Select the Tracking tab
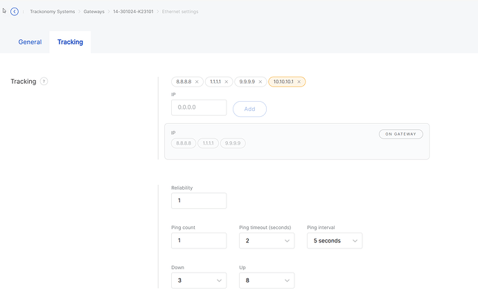The width and height of the screenshot is (478, 308). (x=70, y=42)
